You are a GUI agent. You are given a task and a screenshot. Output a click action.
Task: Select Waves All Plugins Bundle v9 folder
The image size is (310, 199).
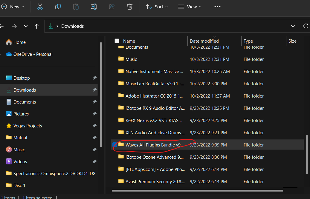pos(207,145)
